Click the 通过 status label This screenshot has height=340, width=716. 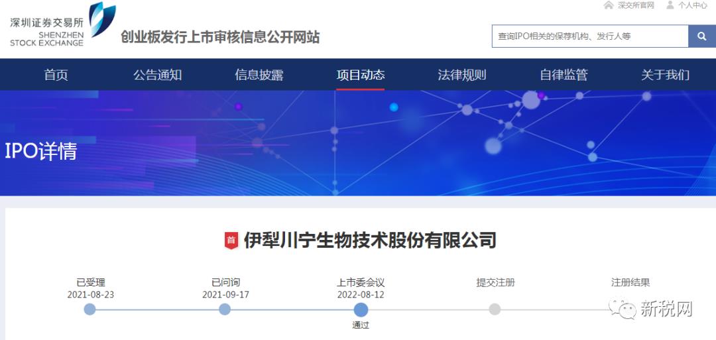tap(361, 325)
